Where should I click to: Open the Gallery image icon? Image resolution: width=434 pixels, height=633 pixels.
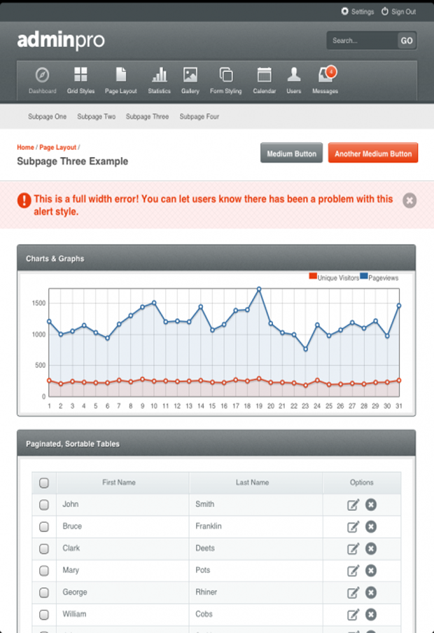pyautogui.click(x=190, y=76)
